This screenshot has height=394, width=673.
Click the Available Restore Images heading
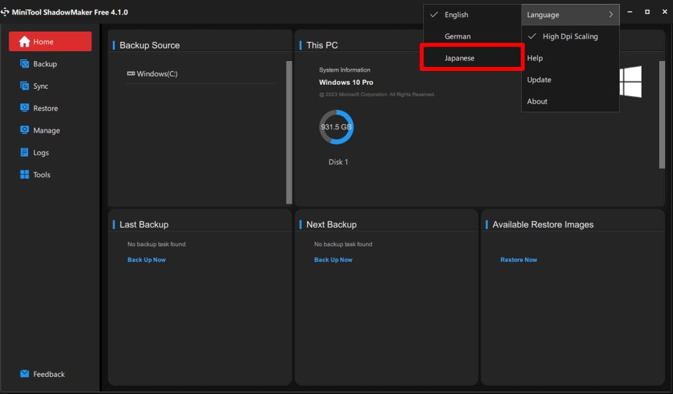(x=543, y=225)
